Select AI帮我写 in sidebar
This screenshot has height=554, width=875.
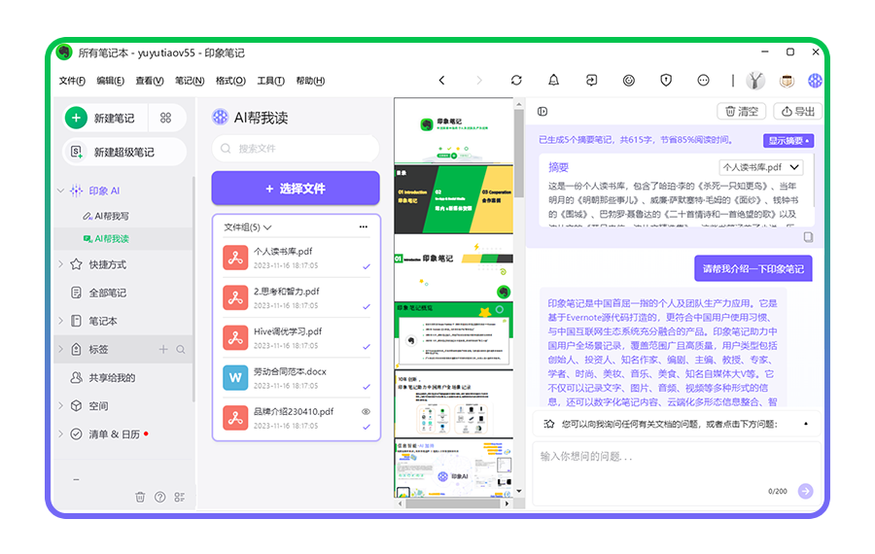(x=112, y=216)
